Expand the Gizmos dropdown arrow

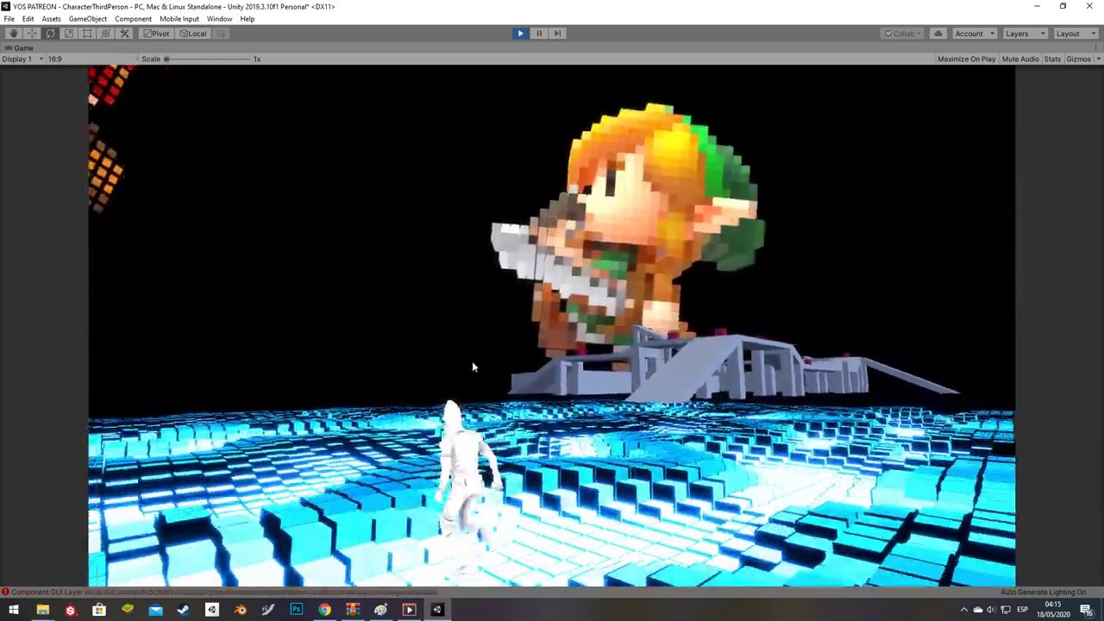point(1097,59)
